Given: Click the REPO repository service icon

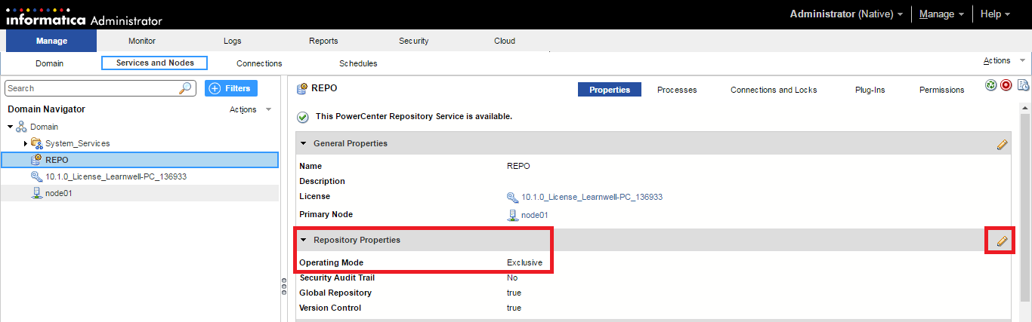Looking at the screenshot, I should tap(36, 159).
